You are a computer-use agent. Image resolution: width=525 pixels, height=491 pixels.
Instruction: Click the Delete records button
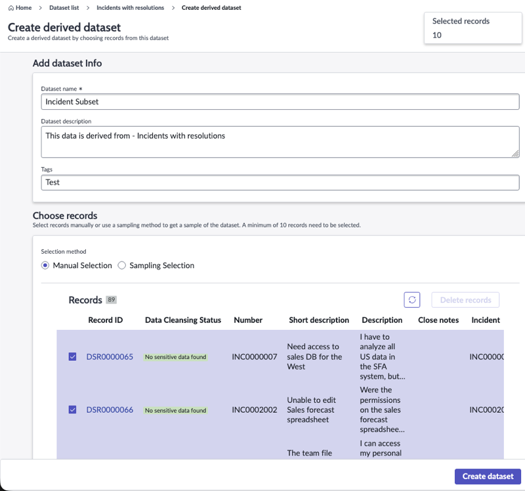(465, 300)
